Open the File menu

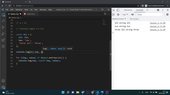(x=7, y=9)
